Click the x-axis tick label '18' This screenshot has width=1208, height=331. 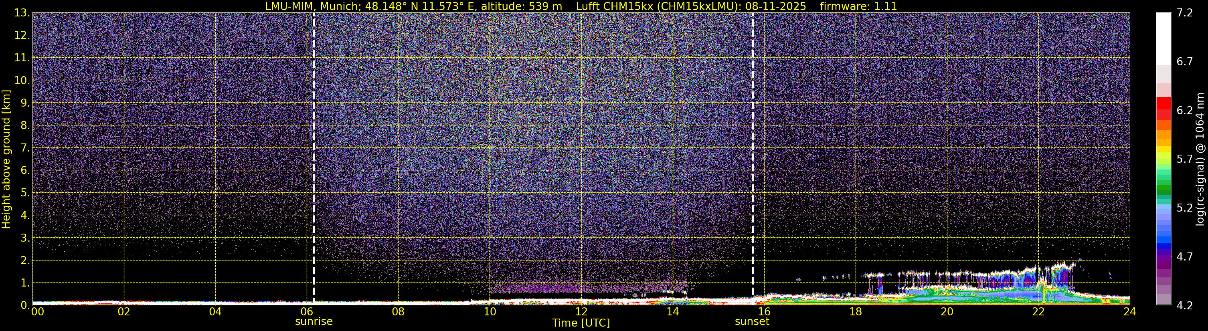[x=855, y=311]
